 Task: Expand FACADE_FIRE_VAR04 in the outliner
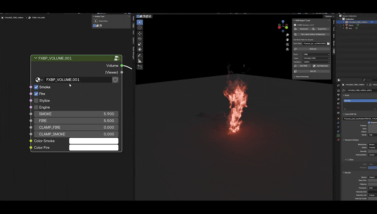click(x=343, y=22)
